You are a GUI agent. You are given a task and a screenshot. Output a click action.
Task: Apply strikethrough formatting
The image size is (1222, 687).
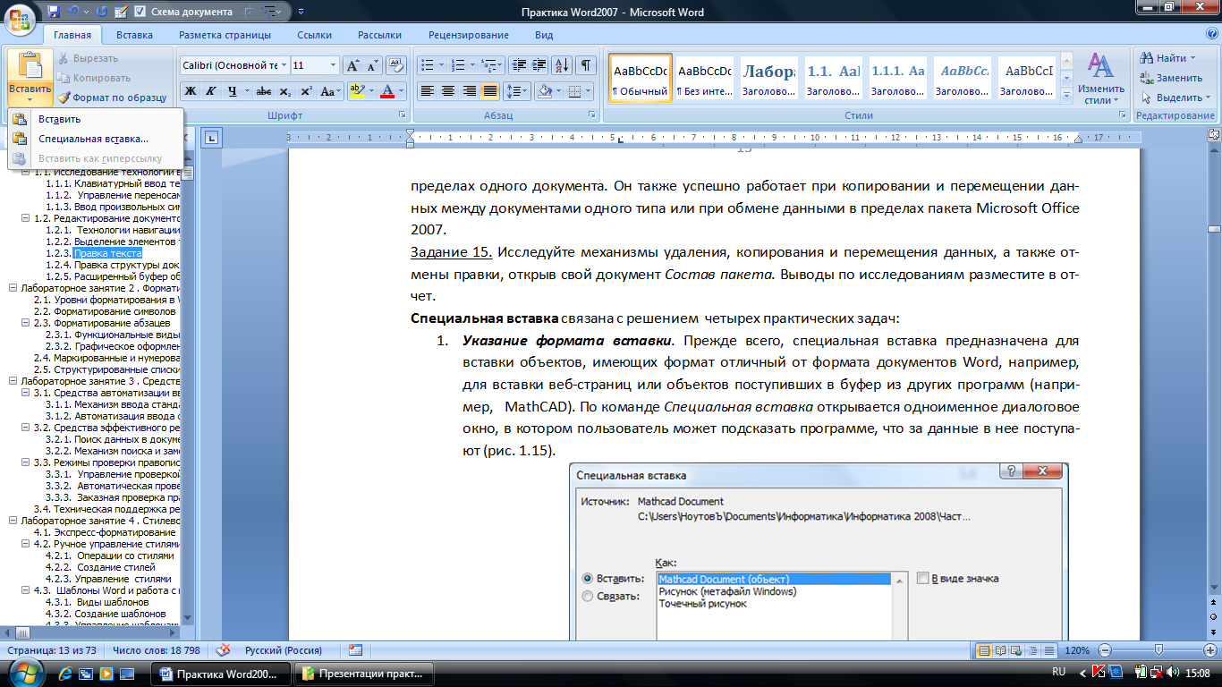[x=264, y=91]
